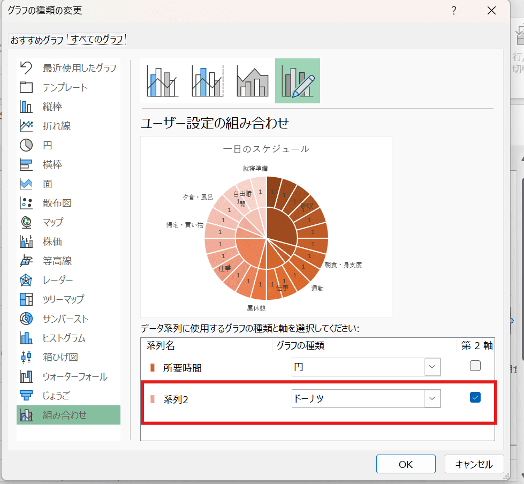Confirm changes with the OK button
Viewport: 524px width, 484px height.
[x=405, y=464]
